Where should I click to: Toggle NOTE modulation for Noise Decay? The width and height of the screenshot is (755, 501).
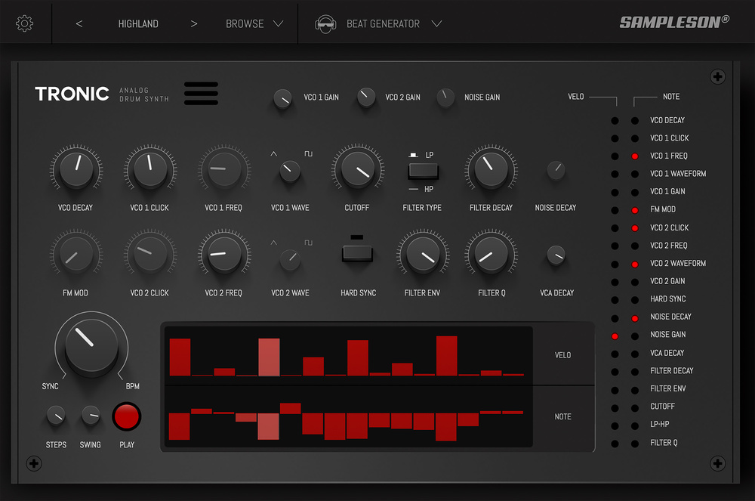(x=635, y=318)
